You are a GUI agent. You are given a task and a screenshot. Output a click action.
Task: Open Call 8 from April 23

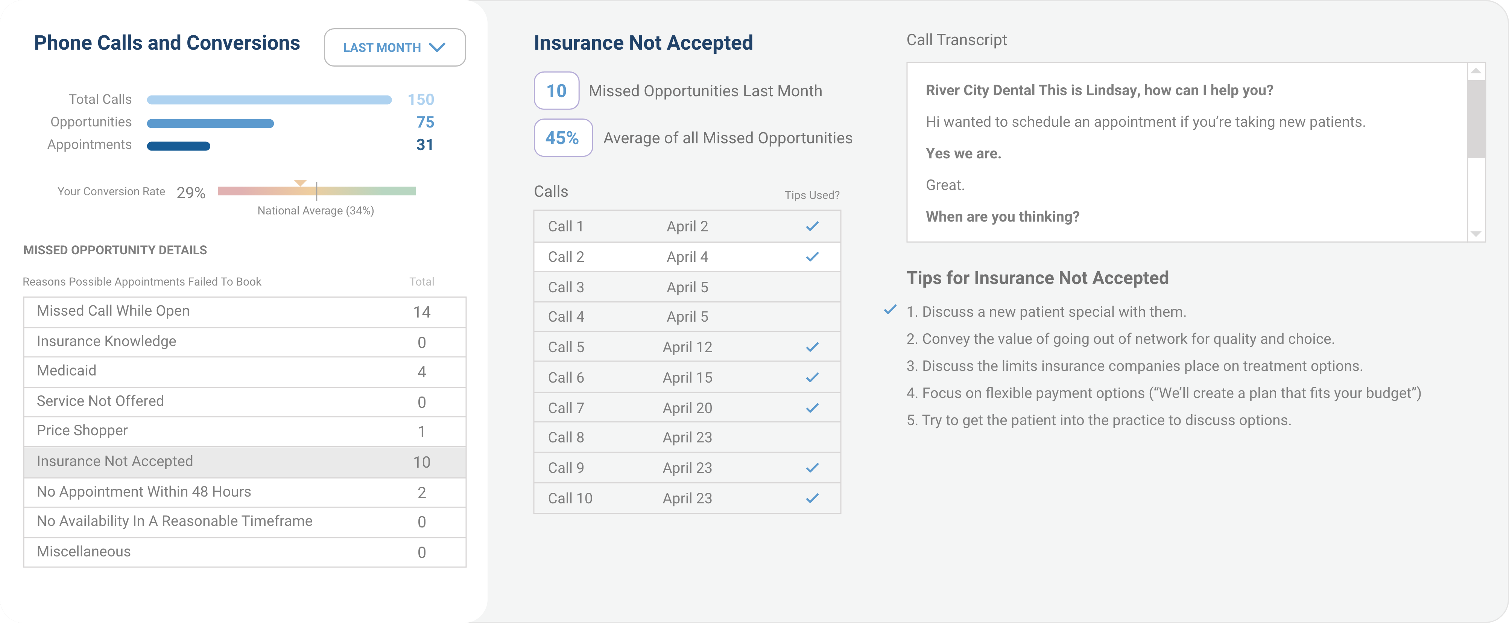pyautogui.click(x=687, y=438)
